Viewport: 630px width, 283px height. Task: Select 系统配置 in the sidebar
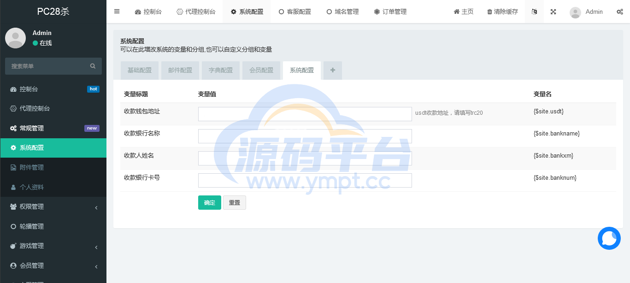tap(53, 147)
